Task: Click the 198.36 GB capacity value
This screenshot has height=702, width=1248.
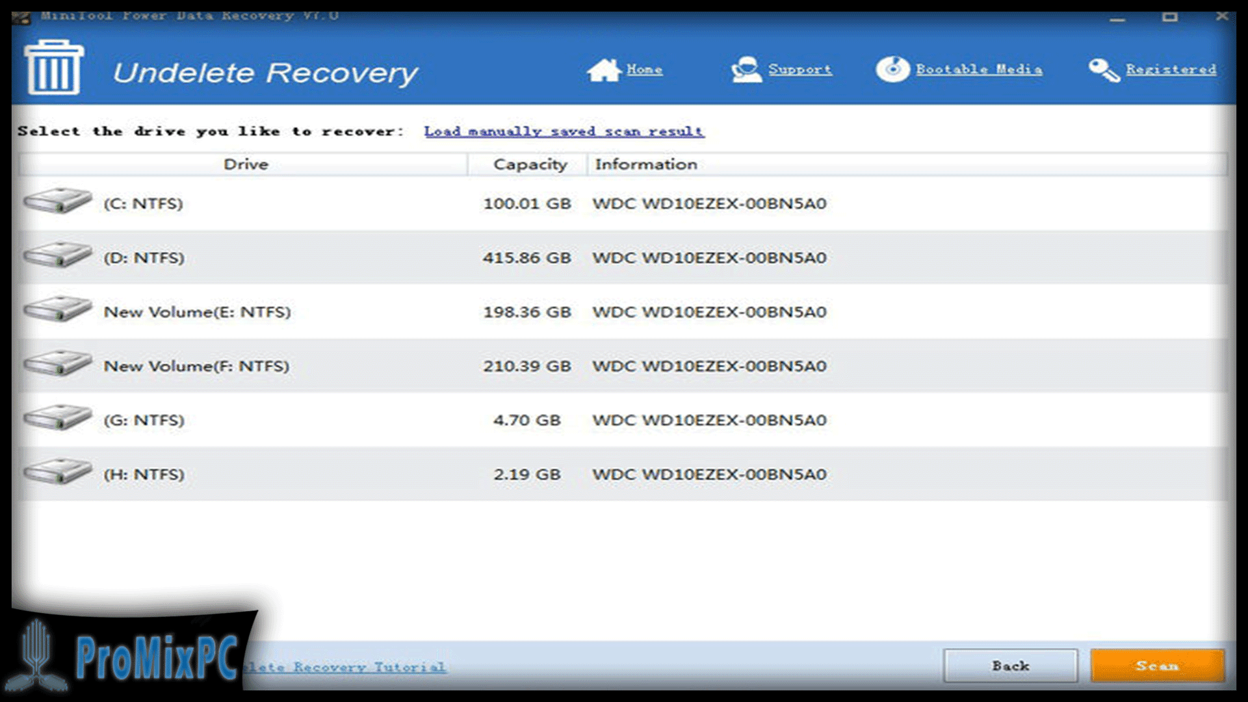Action: tap(527, 312)
